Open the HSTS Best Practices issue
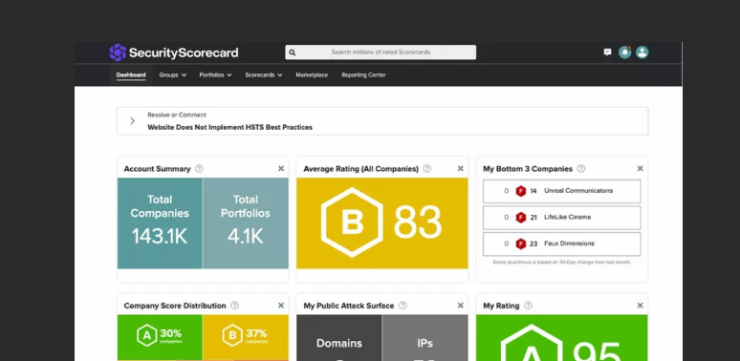The width and height of the screenshot is (740, 361). coord(229,127)
